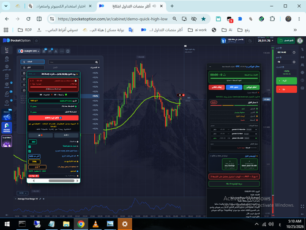Click the green progress bar in bot timer box
Image resolution: width=306 pixels, height=230 pixels.
tap(234, 78)
